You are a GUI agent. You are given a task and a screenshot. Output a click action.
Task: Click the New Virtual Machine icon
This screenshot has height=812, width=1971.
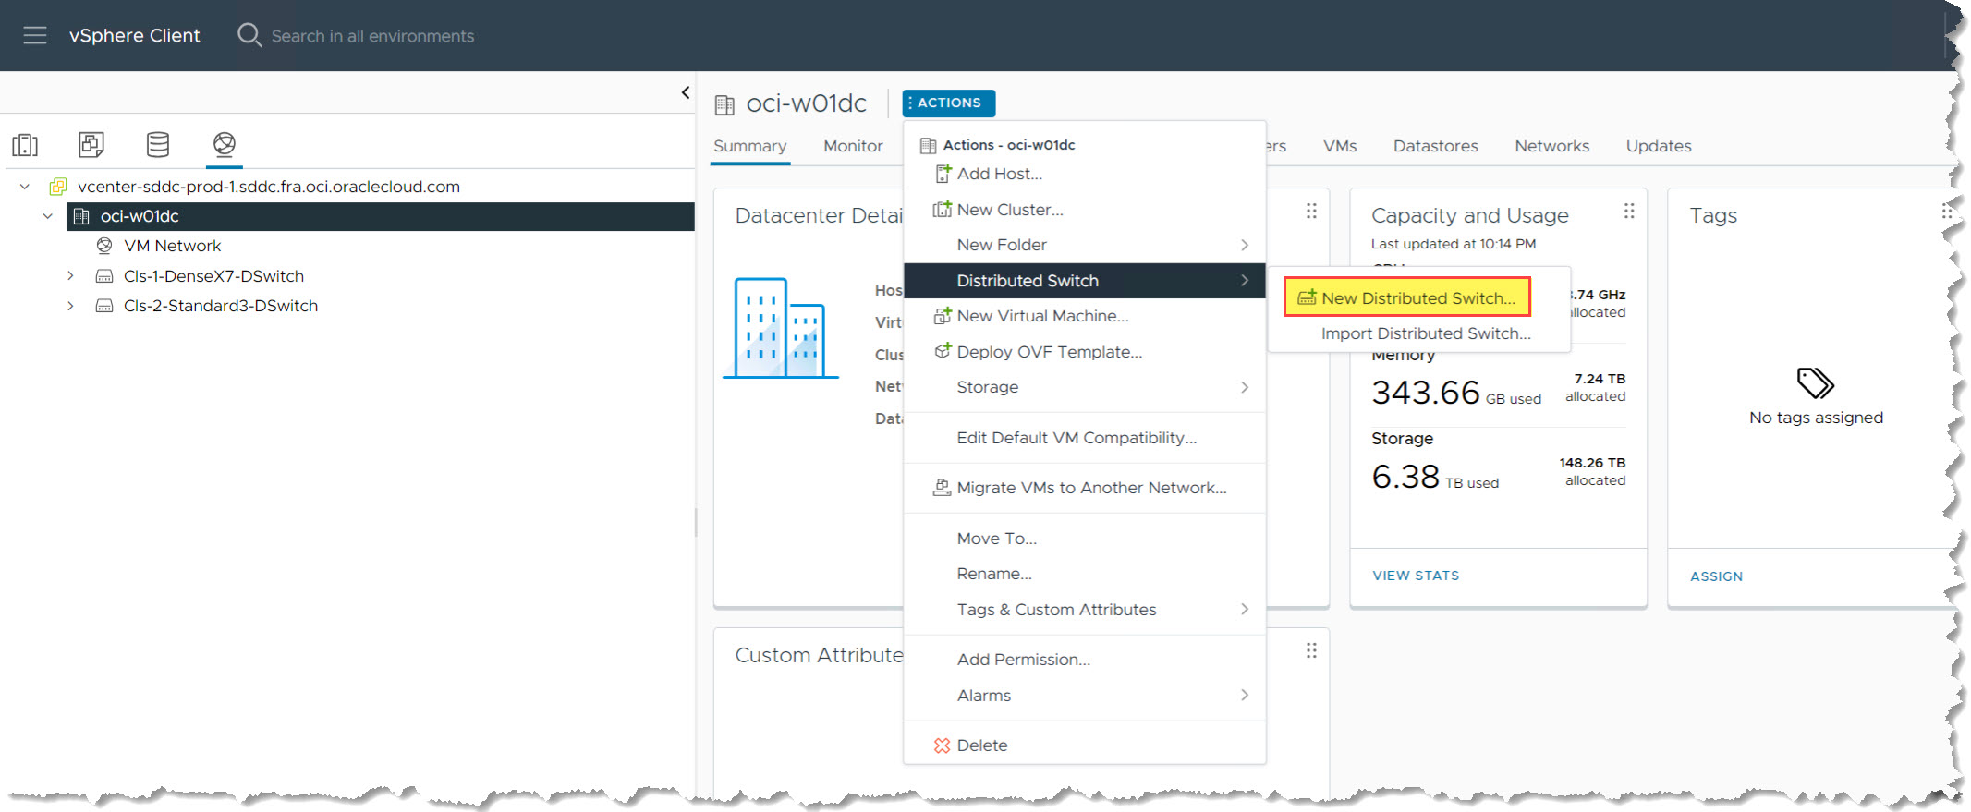click(942, 316)
